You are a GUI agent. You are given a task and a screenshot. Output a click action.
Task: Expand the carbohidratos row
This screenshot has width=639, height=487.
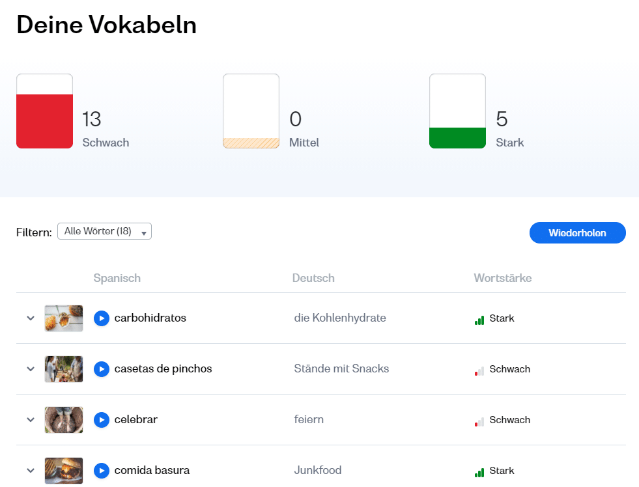point(30,318)
